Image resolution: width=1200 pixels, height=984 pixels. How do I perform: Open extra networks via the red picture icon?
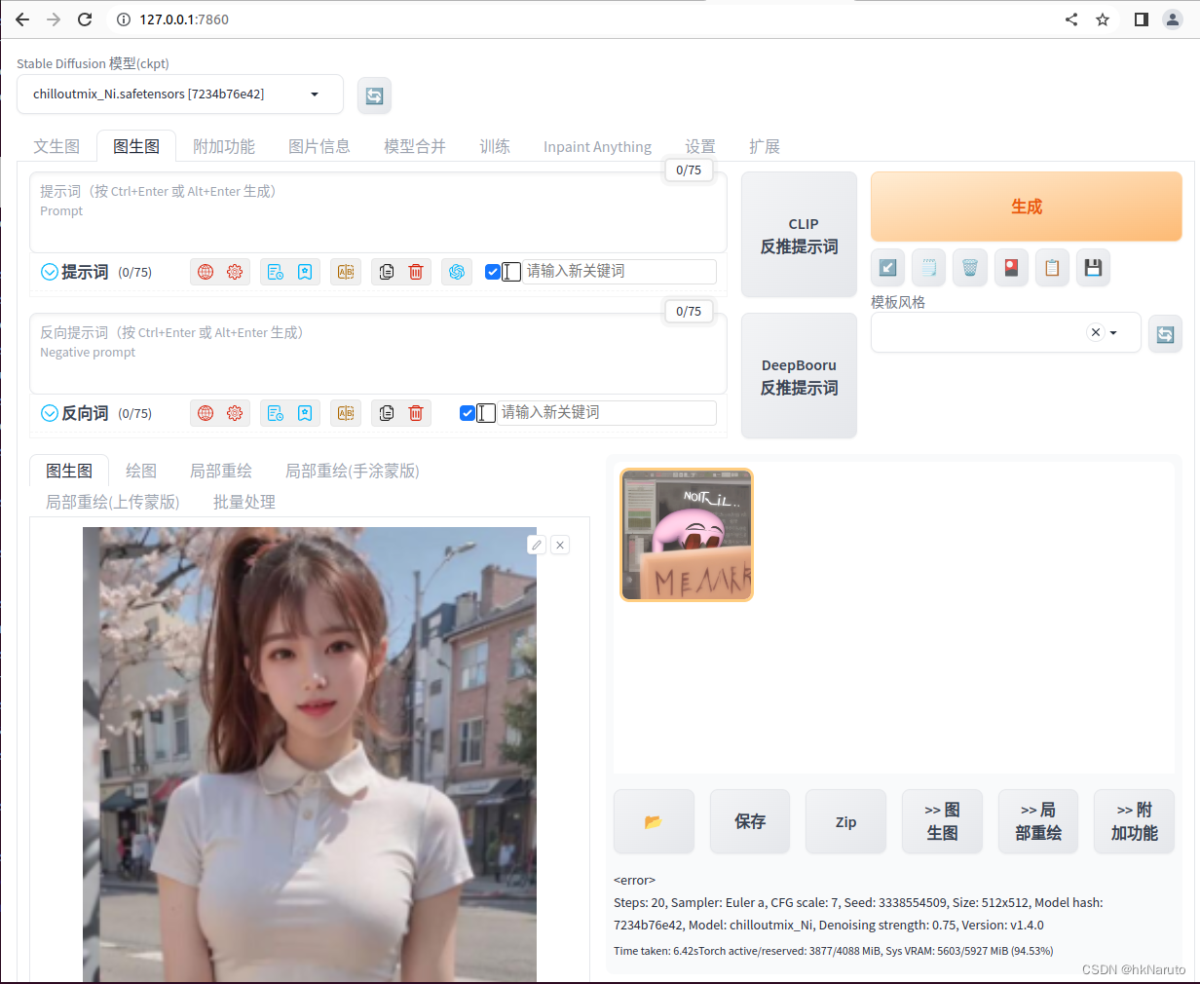coord(1011,268)
